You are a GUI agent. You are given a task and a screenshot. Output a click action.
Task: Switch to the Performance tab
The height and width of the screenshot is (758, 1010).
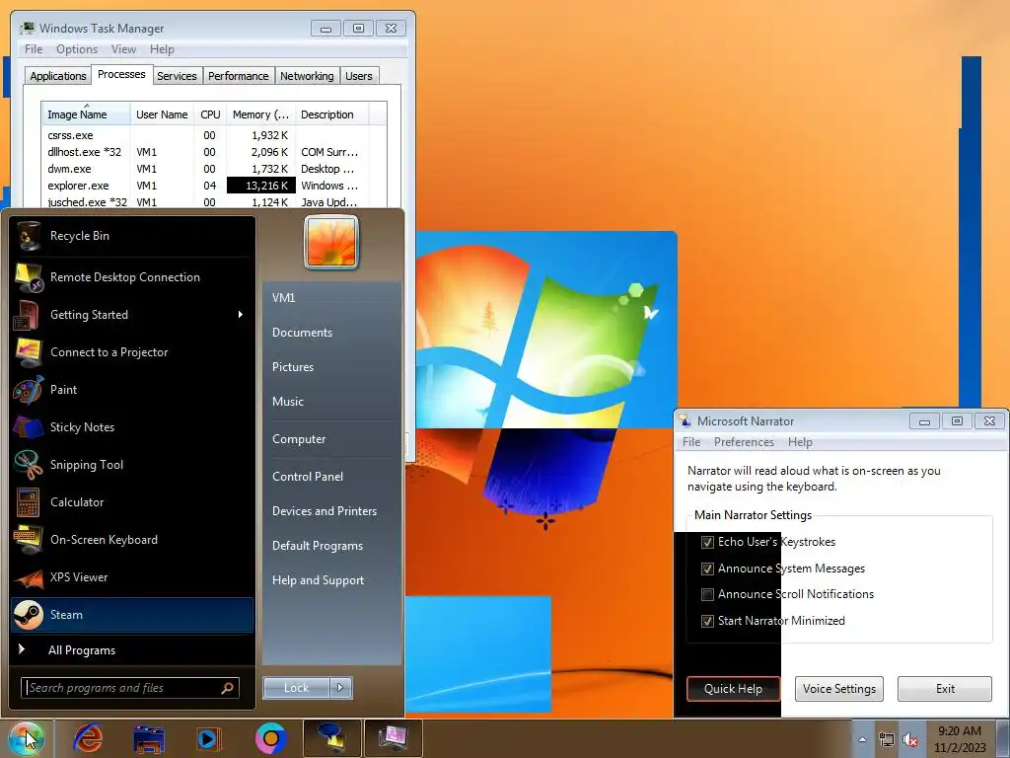[x=239, y=76]
